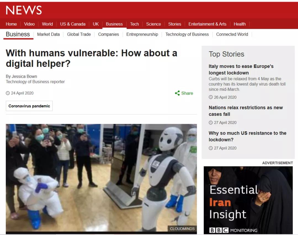Click the Coronavirus pandemic topic tag
298x235 pixels.
pyautogui.click(x=29, y=106)
